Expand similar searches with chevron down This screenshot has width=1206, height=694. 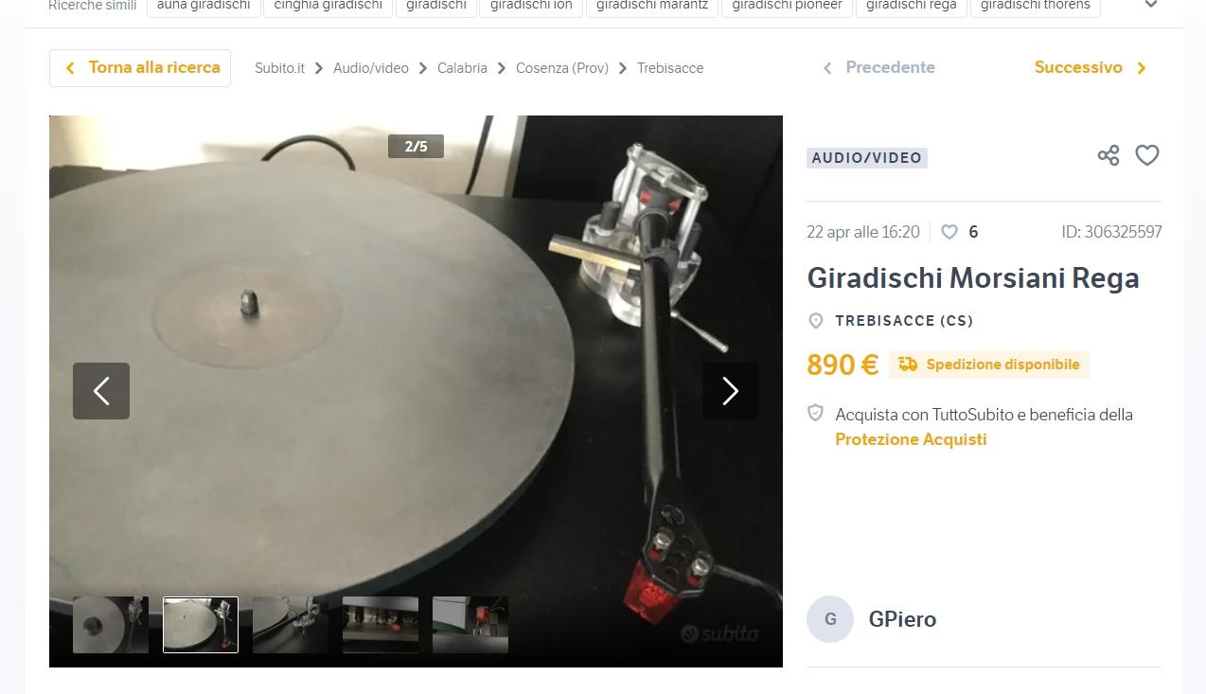[1151, 5]
